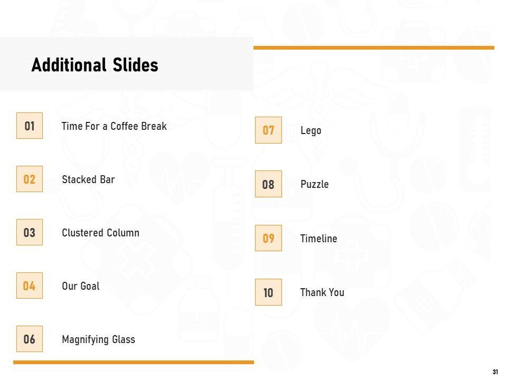This screenshot has width=507, height=380.
Task: Click the 01 number box
Action: 30,126
